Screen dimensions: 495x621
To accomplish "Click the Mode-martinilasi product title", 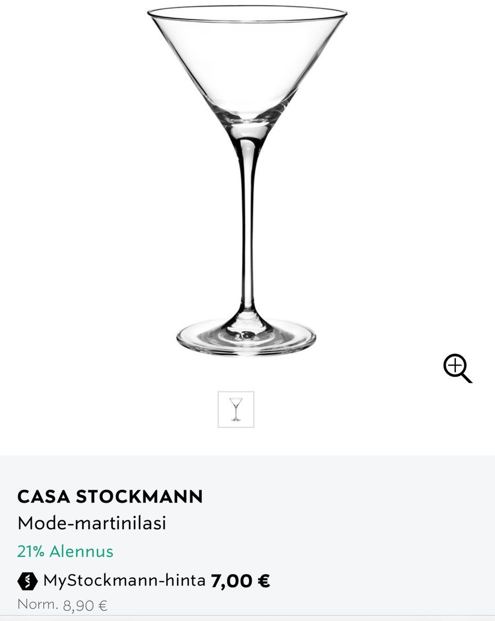I will (92, 523).
